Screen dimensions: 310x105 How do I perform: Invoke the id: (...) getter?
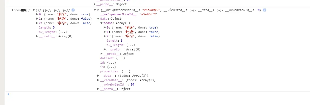coord(111,63)
